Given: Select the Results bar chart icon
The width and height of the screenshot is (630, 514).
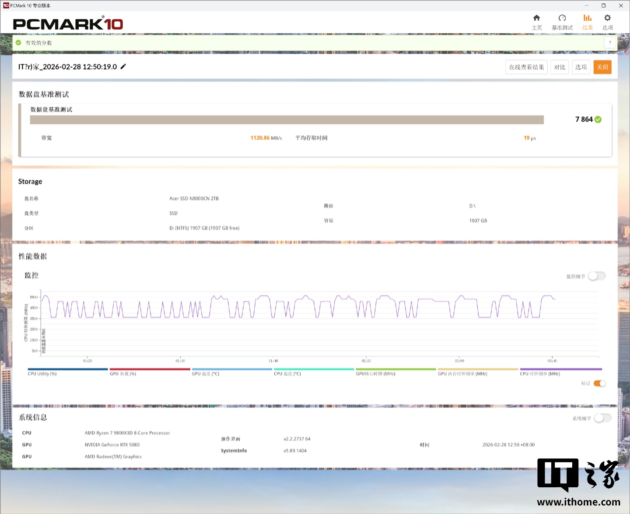Looking at the screenshot, I should click(x=587, y=18).
